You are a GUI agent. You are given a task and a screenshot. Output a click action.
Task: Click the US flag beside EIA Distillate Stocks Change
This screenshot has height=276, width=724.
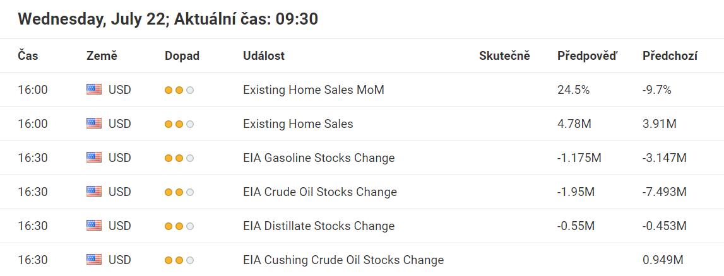coord(93,226)
